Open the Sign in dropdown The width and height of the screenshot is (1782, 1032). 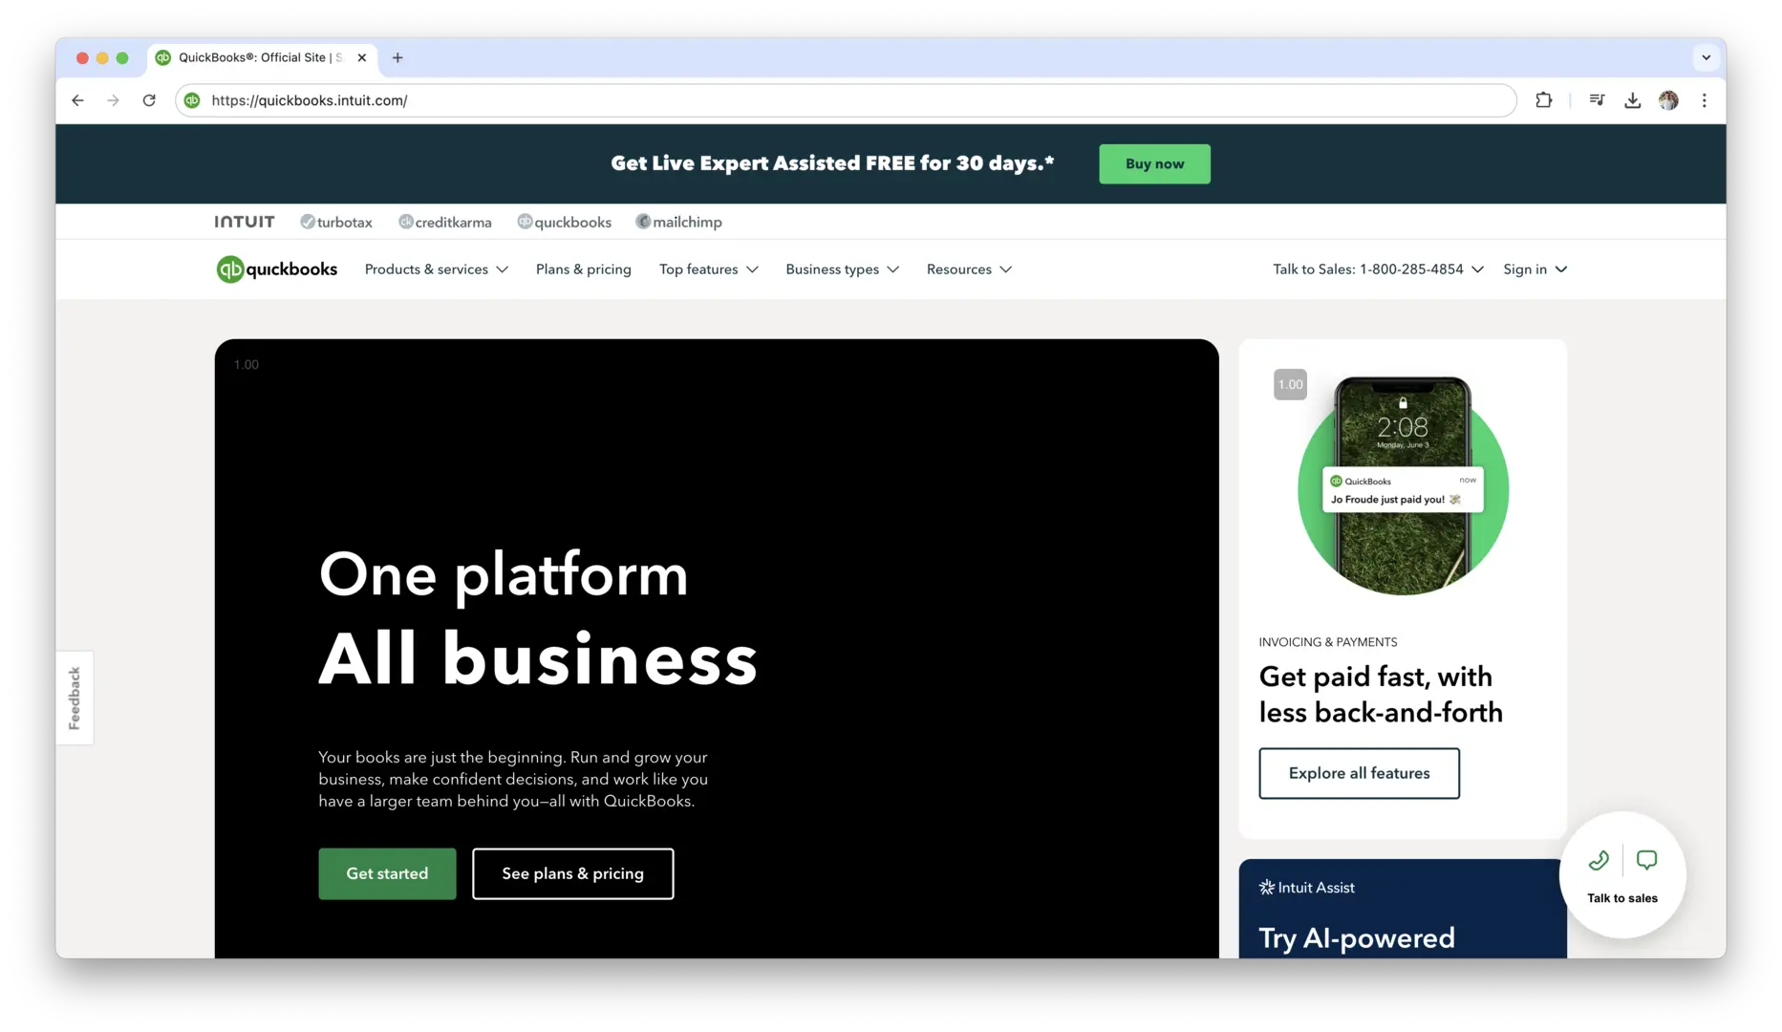point(1535,269)
